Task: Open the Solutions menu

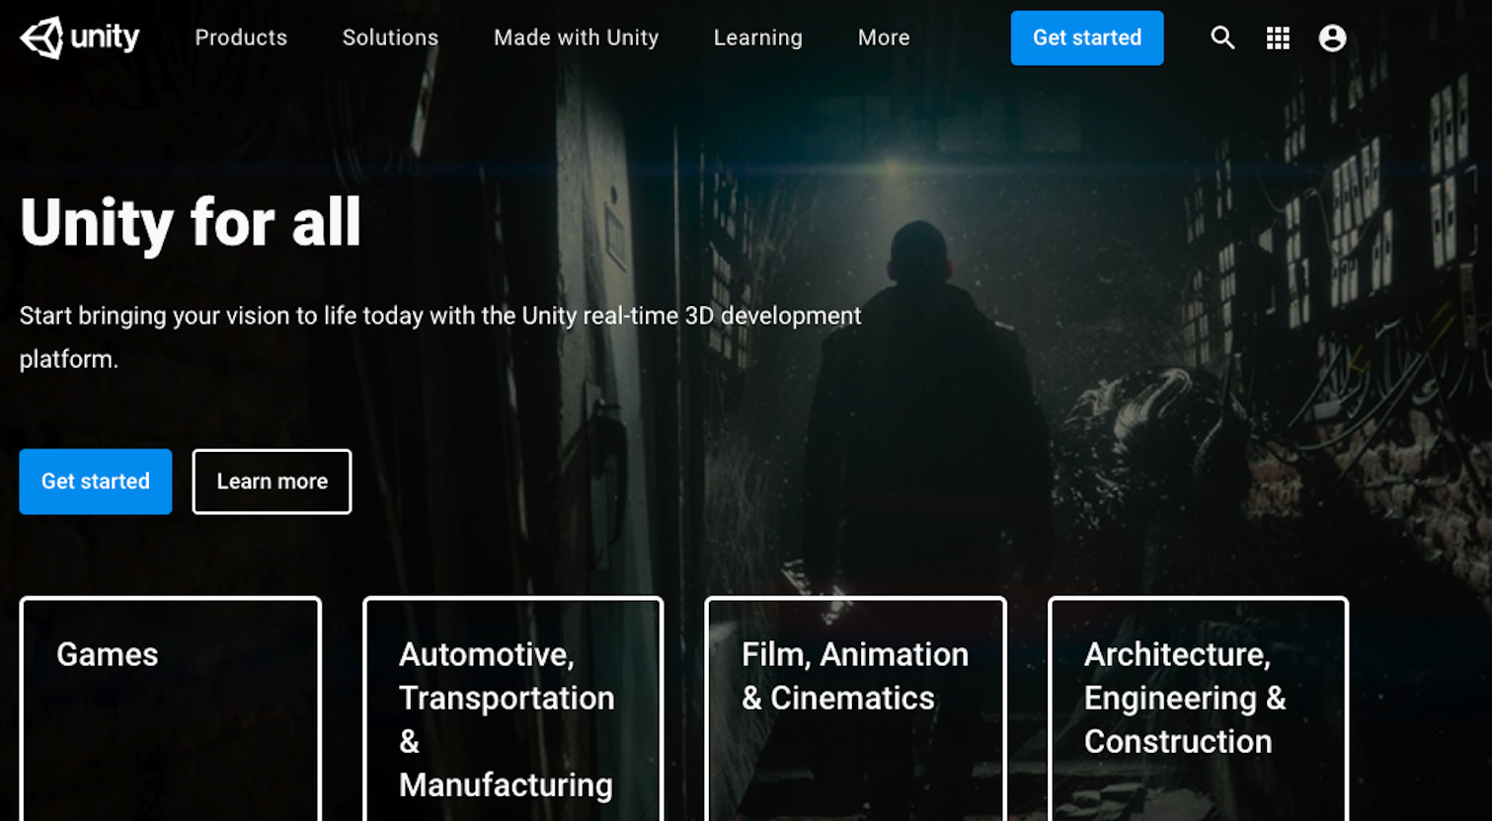Action: tap(390, 37)
